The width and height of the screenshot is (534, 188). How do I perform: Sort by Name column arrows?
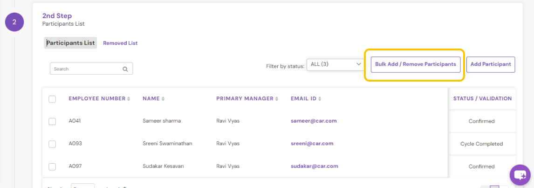tap(163, 99)
